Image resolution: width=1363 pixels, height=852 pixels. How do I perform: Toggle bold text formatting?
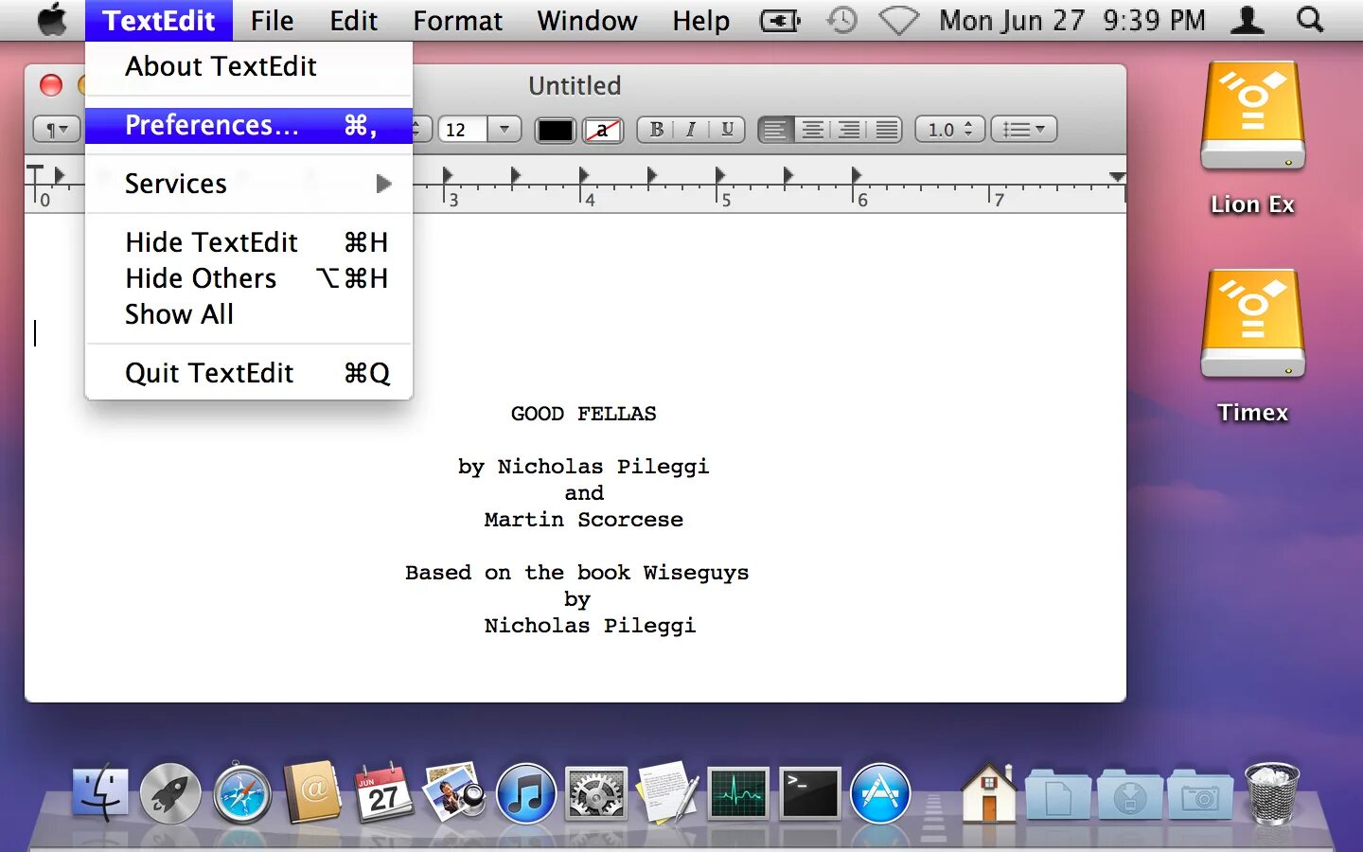pos(656,130)
